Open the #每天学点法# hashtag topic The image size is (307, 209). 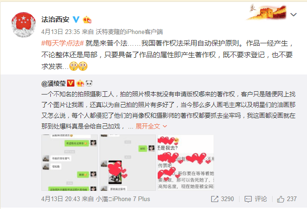click(x=62, y=43)
